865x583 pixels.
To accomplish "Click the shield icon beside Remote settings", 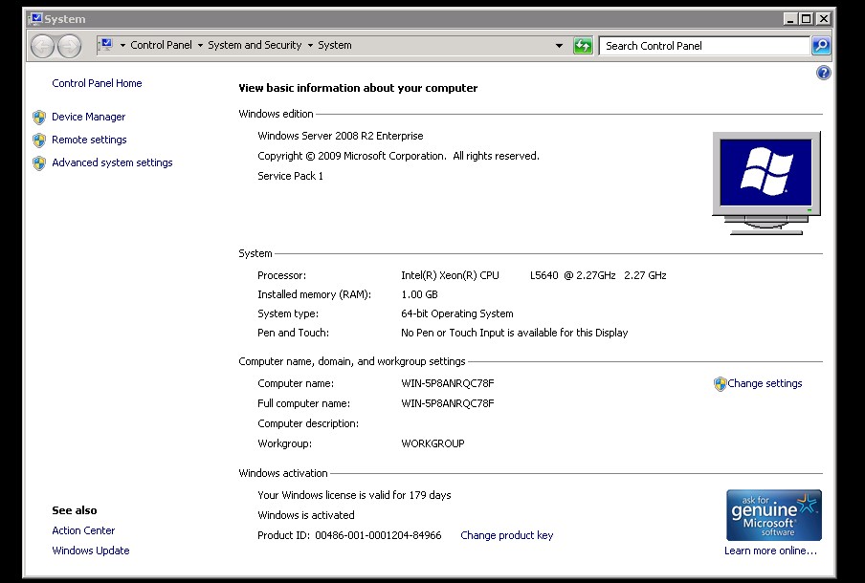I will coord(39,140).
